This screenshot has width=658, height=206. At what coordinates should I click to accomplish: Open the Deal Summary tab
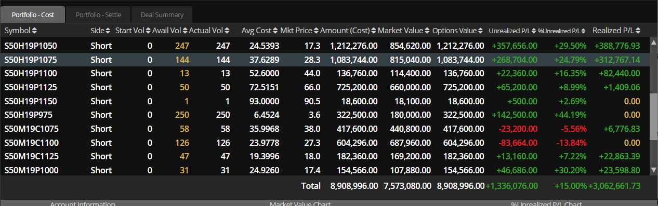[162, 15]
